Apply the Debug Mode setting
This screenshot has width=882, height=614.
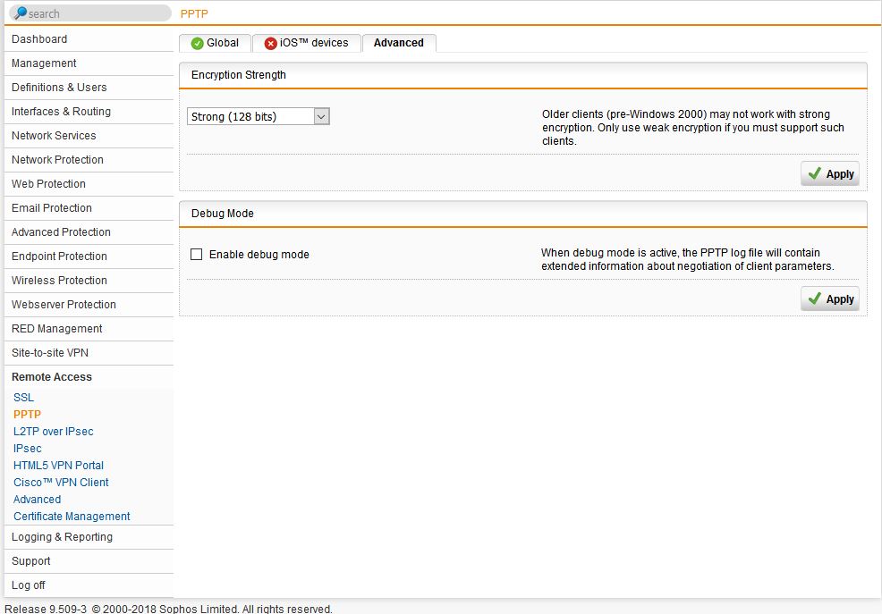click(830, 299)
